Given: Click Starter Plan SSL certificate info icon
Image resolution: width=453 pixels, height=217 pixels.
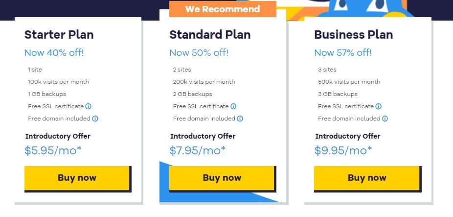Looking at the screenshot, I should click(89, 106).
